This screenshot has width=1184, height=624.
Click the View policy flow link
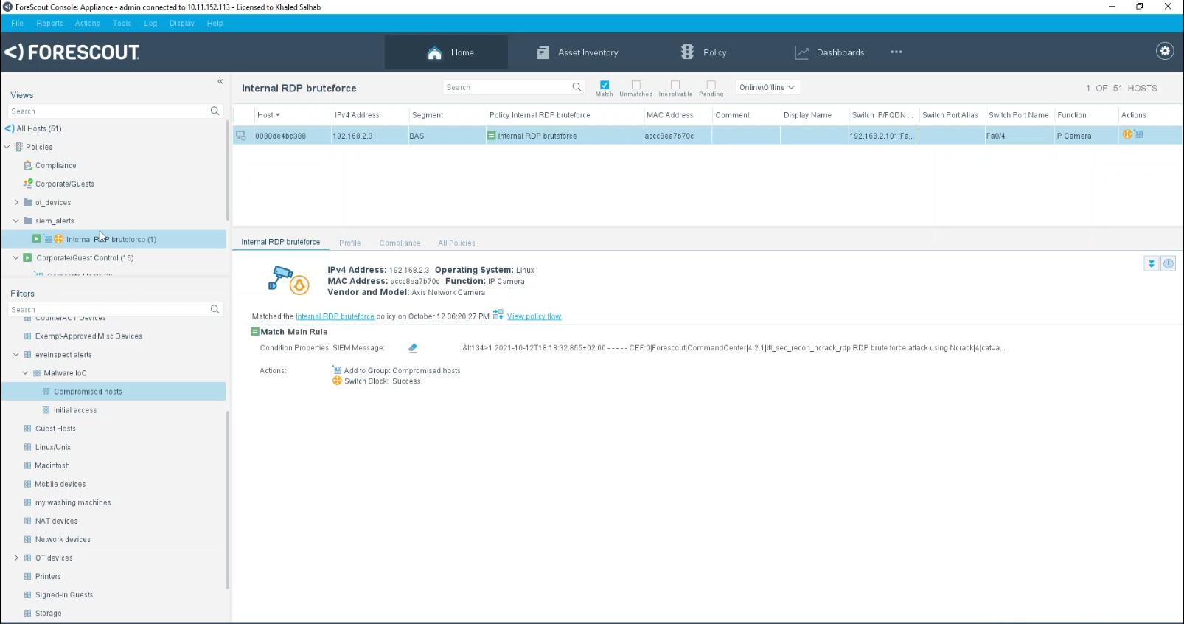[x=534, y=316]
